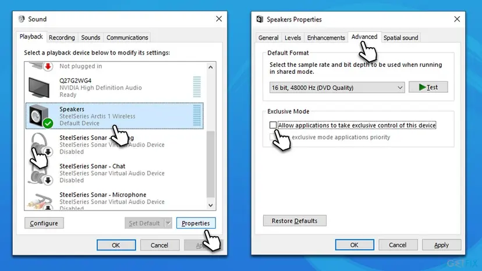
Task: Open the Sounds tab
Action: (91, 37)
